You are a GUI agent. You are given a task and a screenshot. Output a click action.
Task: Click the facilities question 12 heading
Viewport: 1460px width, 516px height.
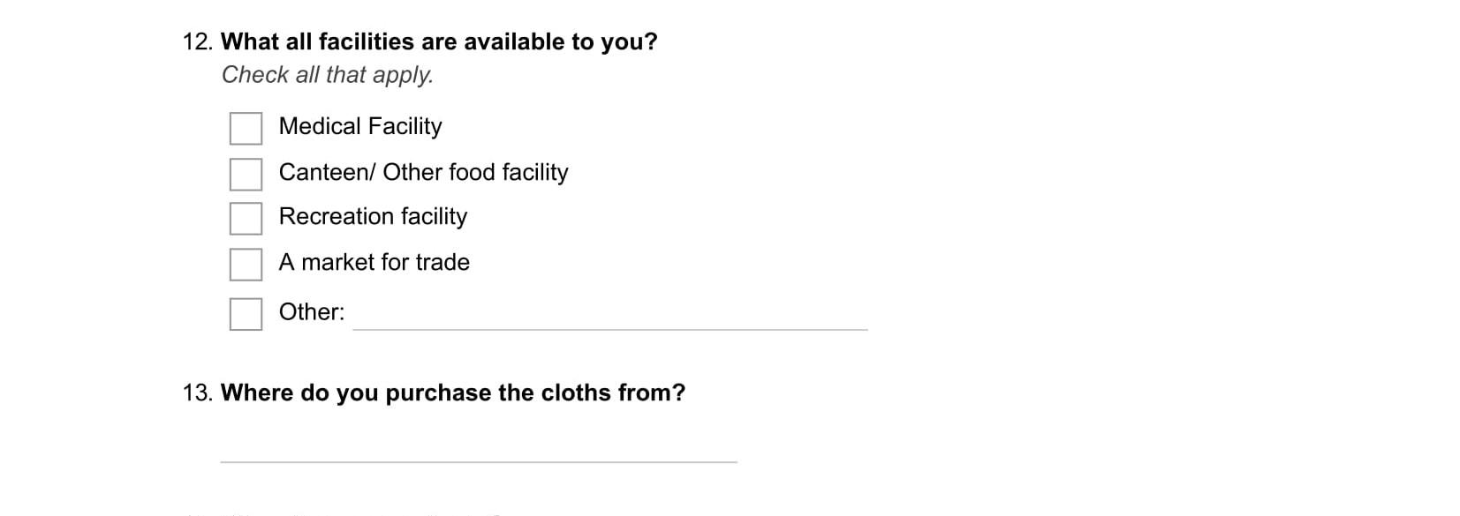click(x=439, y=41)
